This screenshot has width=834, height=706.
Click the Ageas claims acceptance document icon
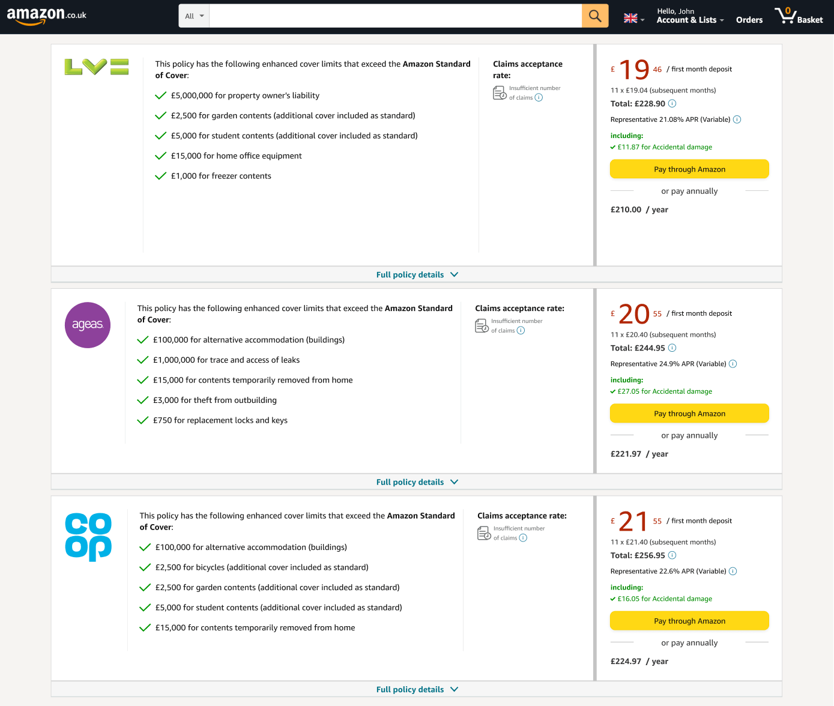point(482,326)
